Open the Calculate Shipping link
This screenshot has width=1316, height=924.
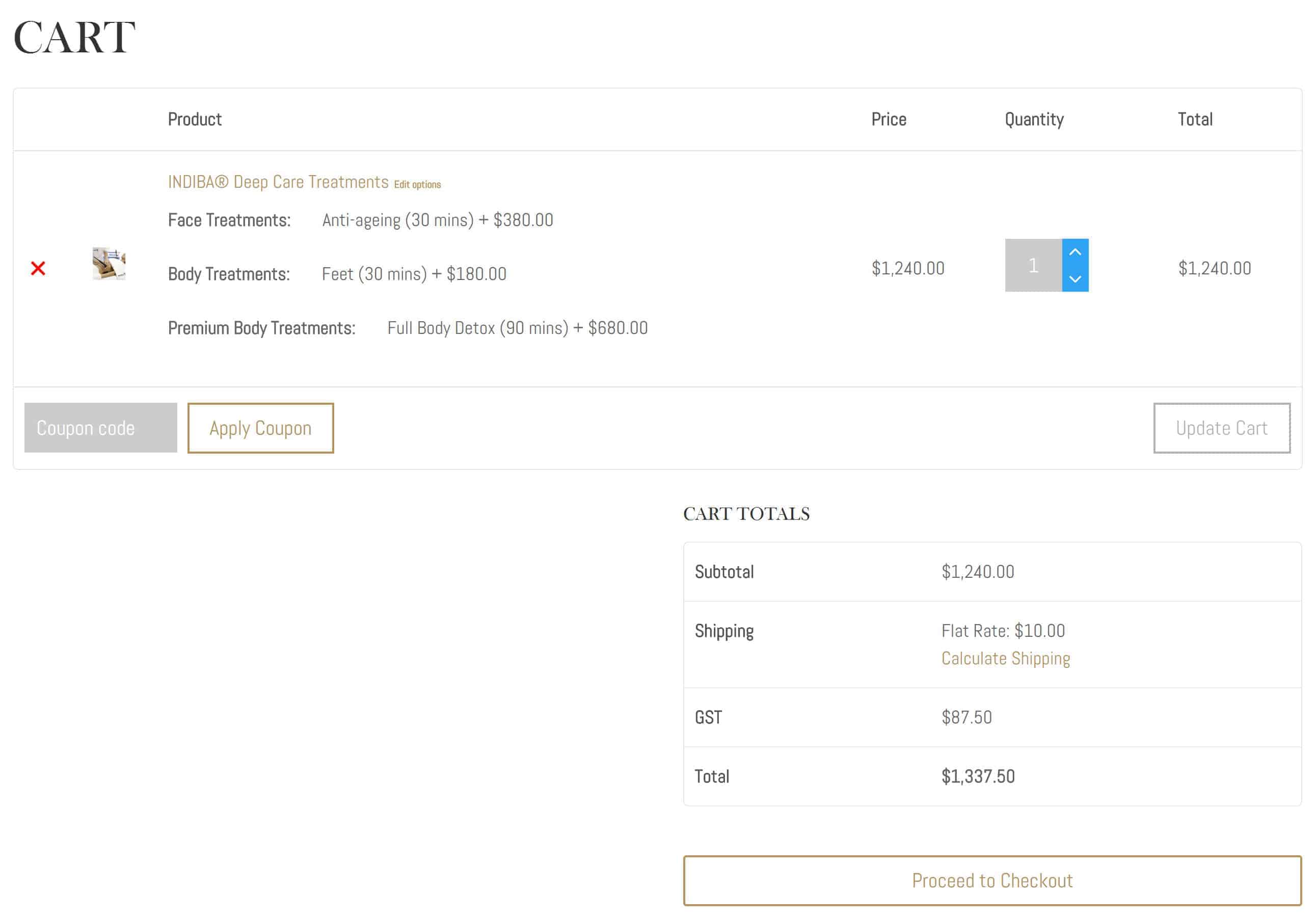pyautogui.click(x=1006, y=659)
